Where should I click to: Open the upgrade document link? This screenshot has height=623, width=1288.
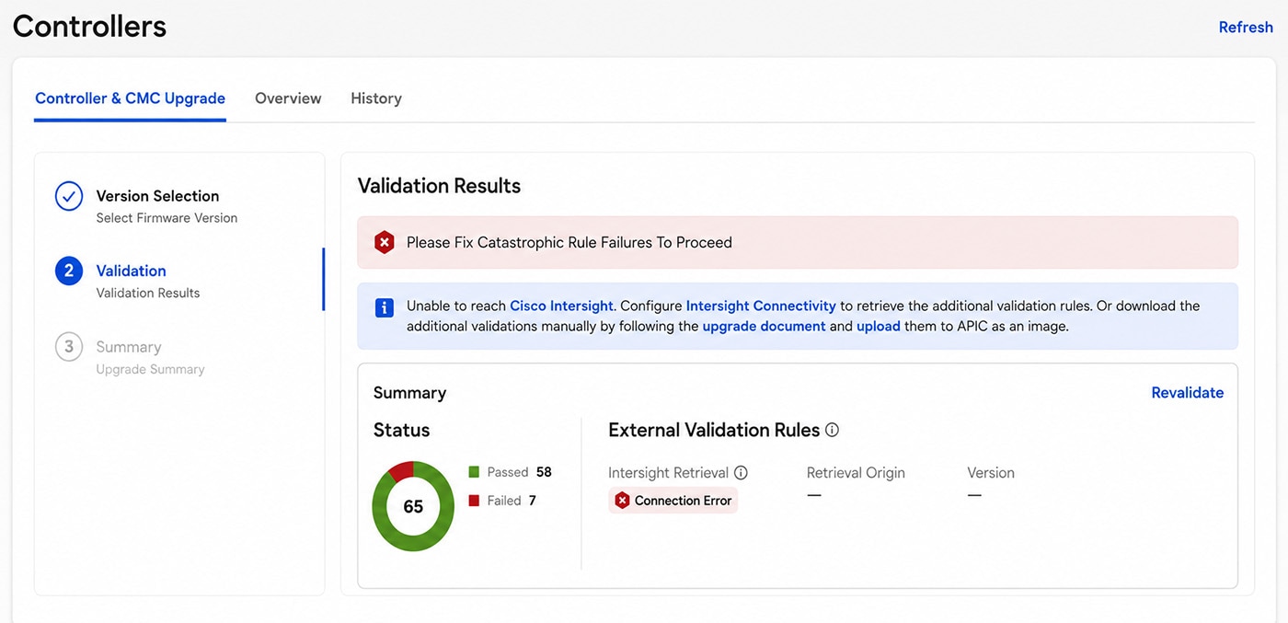764,326
